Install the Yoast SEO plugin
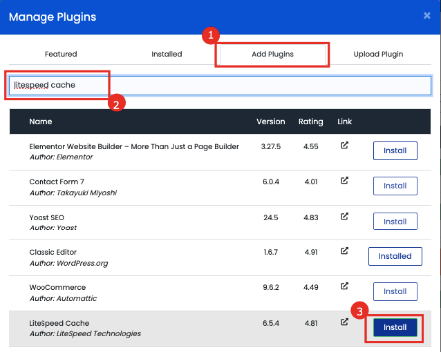441x352 pixels. pyautogui.click(x=395, y=222)
